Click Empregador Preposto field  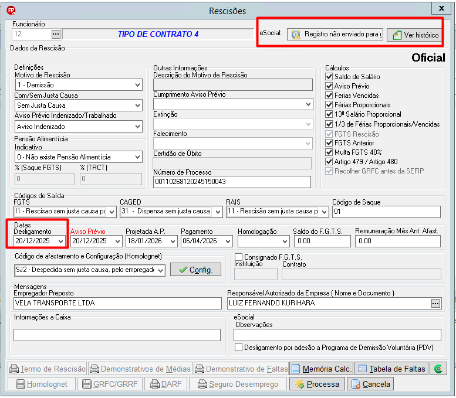tap(117, 303)
